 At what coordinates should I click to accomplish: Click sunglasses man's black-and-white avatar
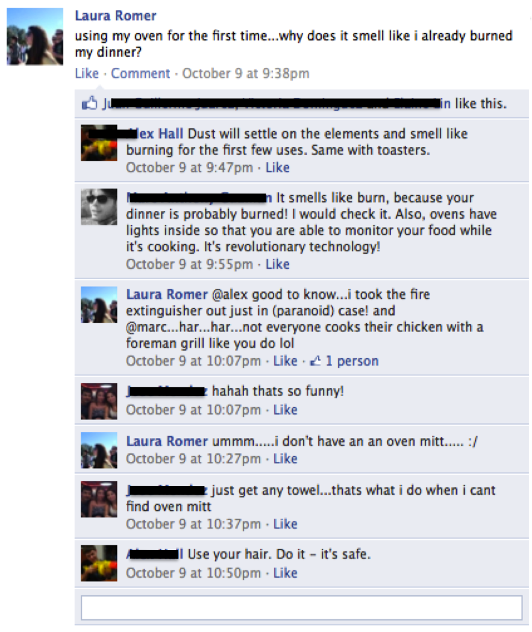pos(99,207)
